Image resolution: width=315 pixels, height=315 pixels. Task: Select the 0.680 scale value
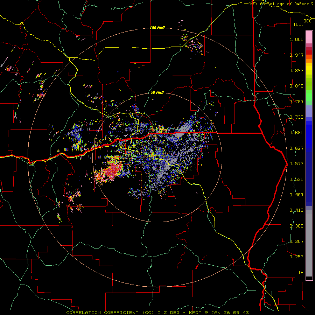296,133
